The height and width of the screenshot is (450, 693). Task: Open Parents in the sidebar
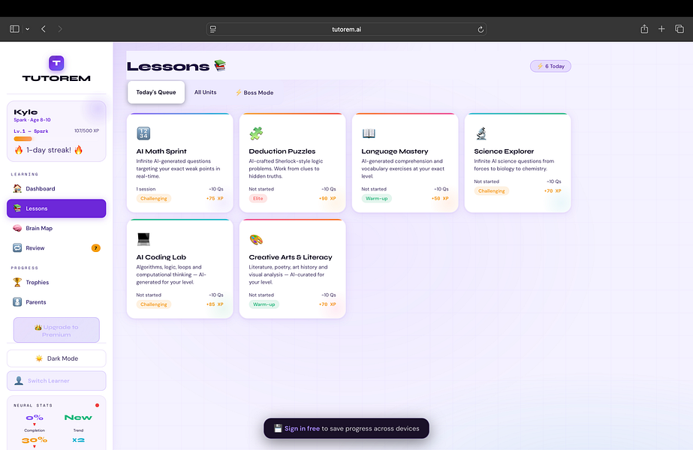(x=56, y=302)
